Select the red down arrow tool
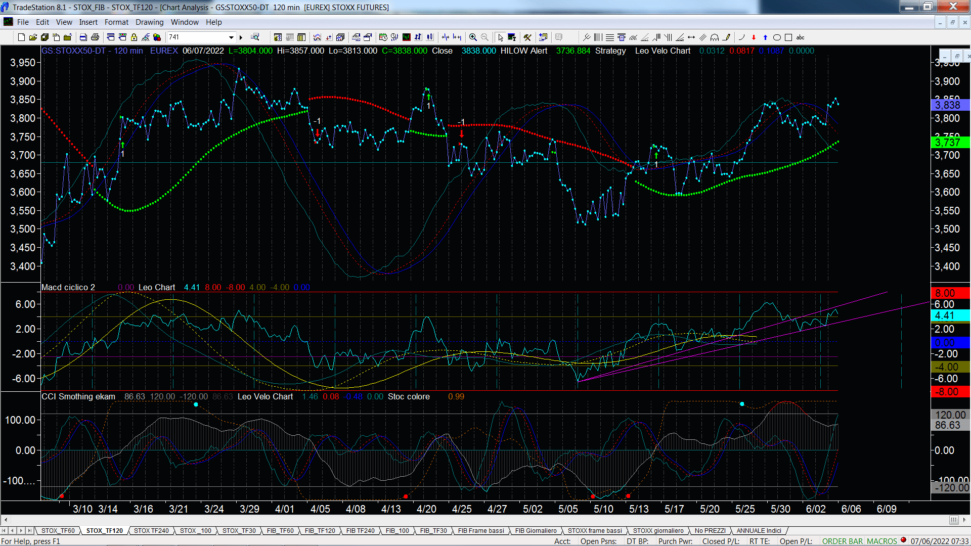 [754, 37]
